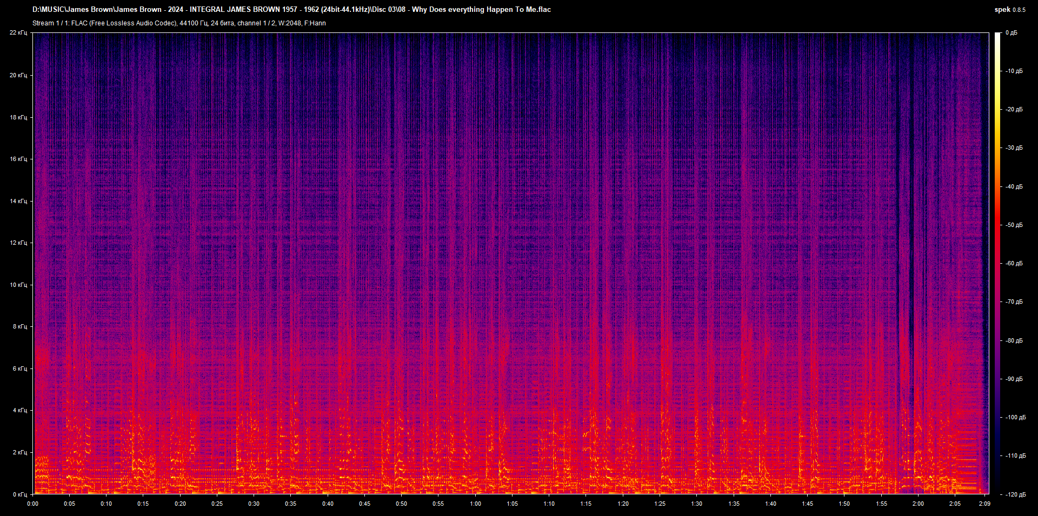
Task: Click the 2:09 end time label
Action: (x=984, y=504)
